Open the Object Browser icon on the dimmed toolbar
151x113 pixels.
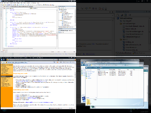click(93, 9)
